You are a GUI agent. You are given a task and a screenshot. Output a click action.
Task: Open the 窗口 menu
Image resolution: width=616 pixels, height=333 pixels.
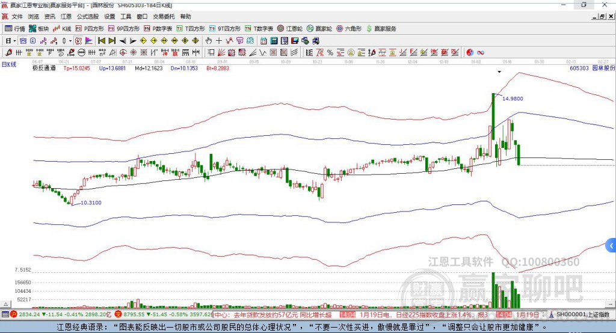[x=142, y=16]
